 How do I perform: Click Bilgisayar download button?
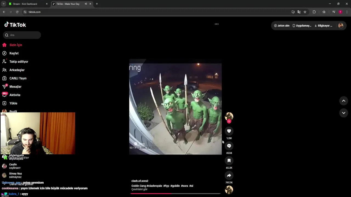(323, 26)
